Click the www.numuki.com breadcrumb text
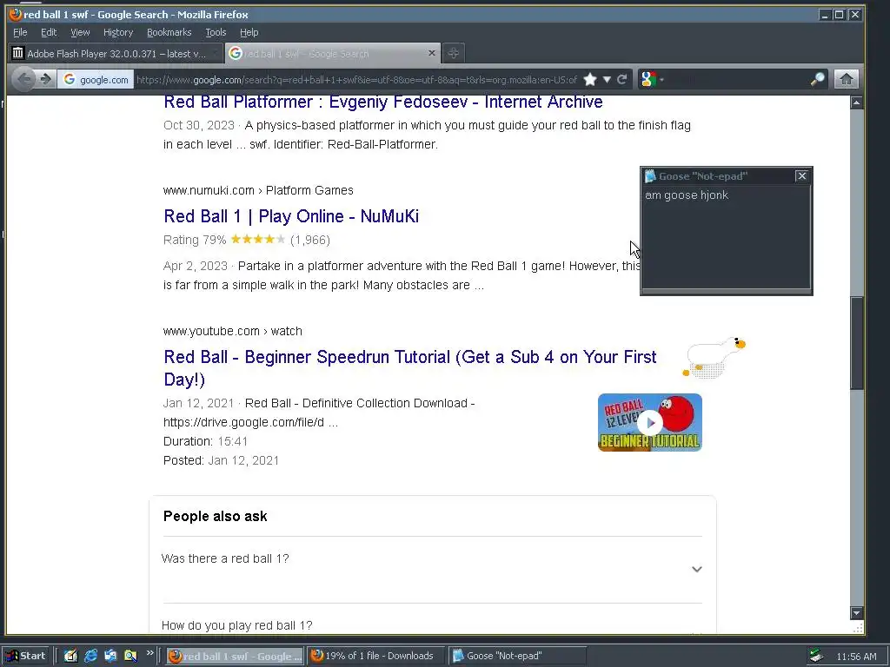Viewport: 890px width, 667px height. click(x=258, y=190)
